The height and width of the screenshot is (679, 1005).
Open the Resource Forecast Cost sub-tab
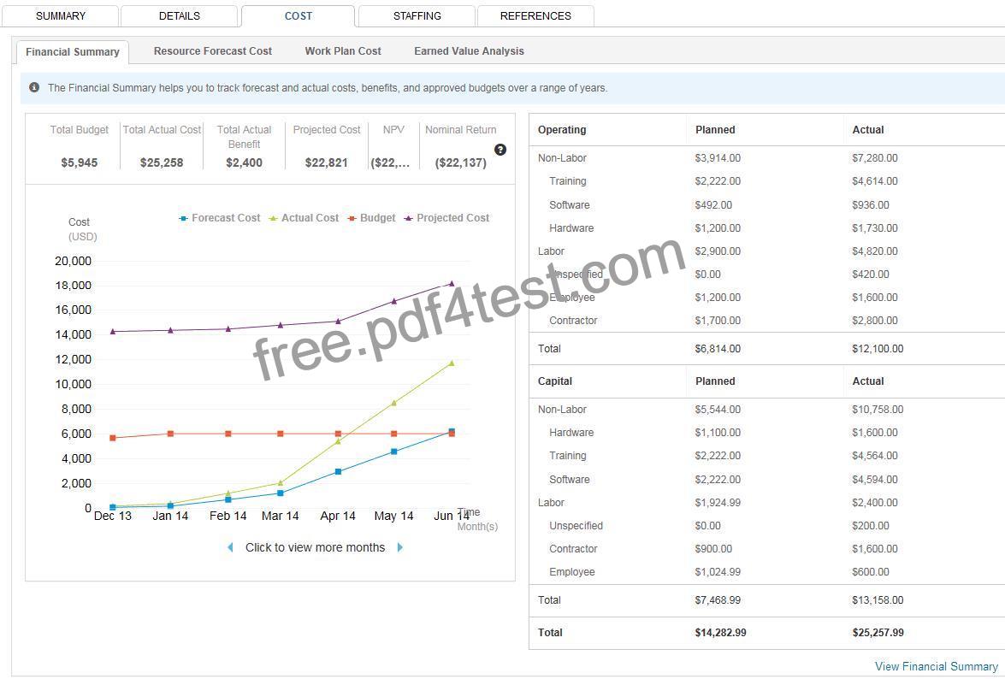[x=213, y=51]
